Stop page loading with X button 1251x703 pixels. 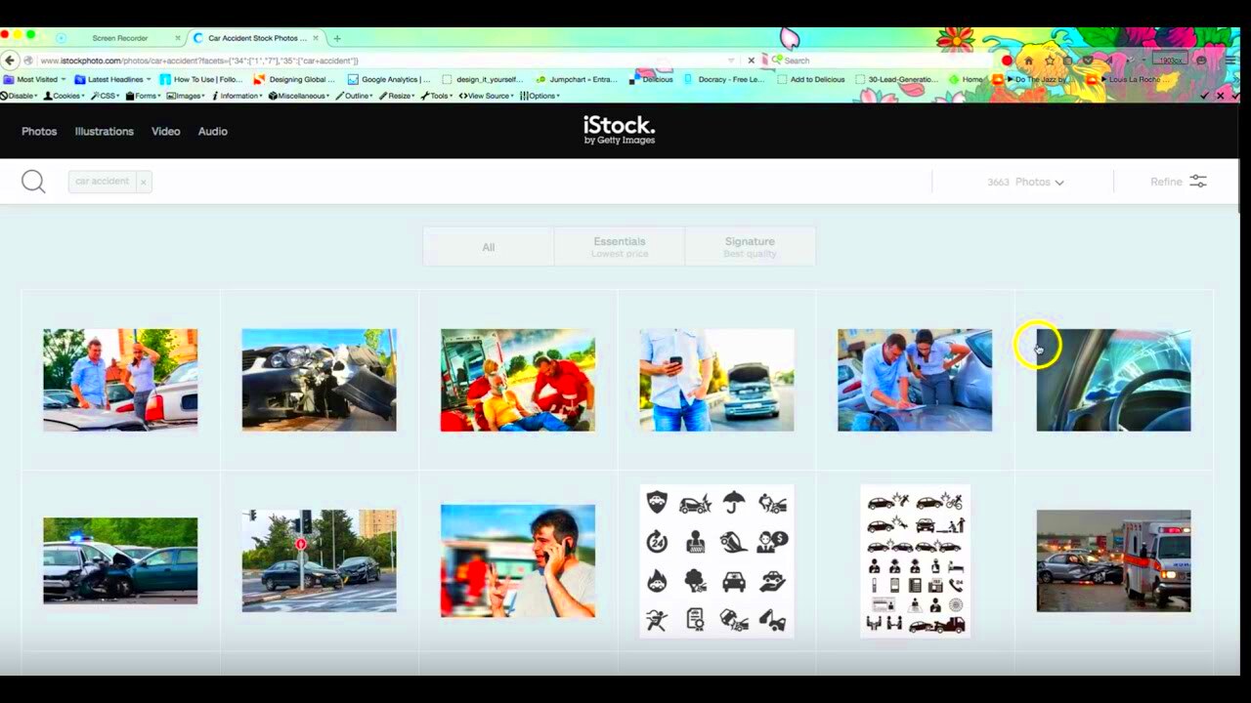pos(751,61)
